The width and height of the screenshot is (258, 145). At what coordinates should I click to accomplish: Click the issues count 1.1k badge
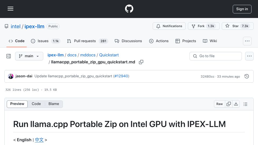coord(56,41)
